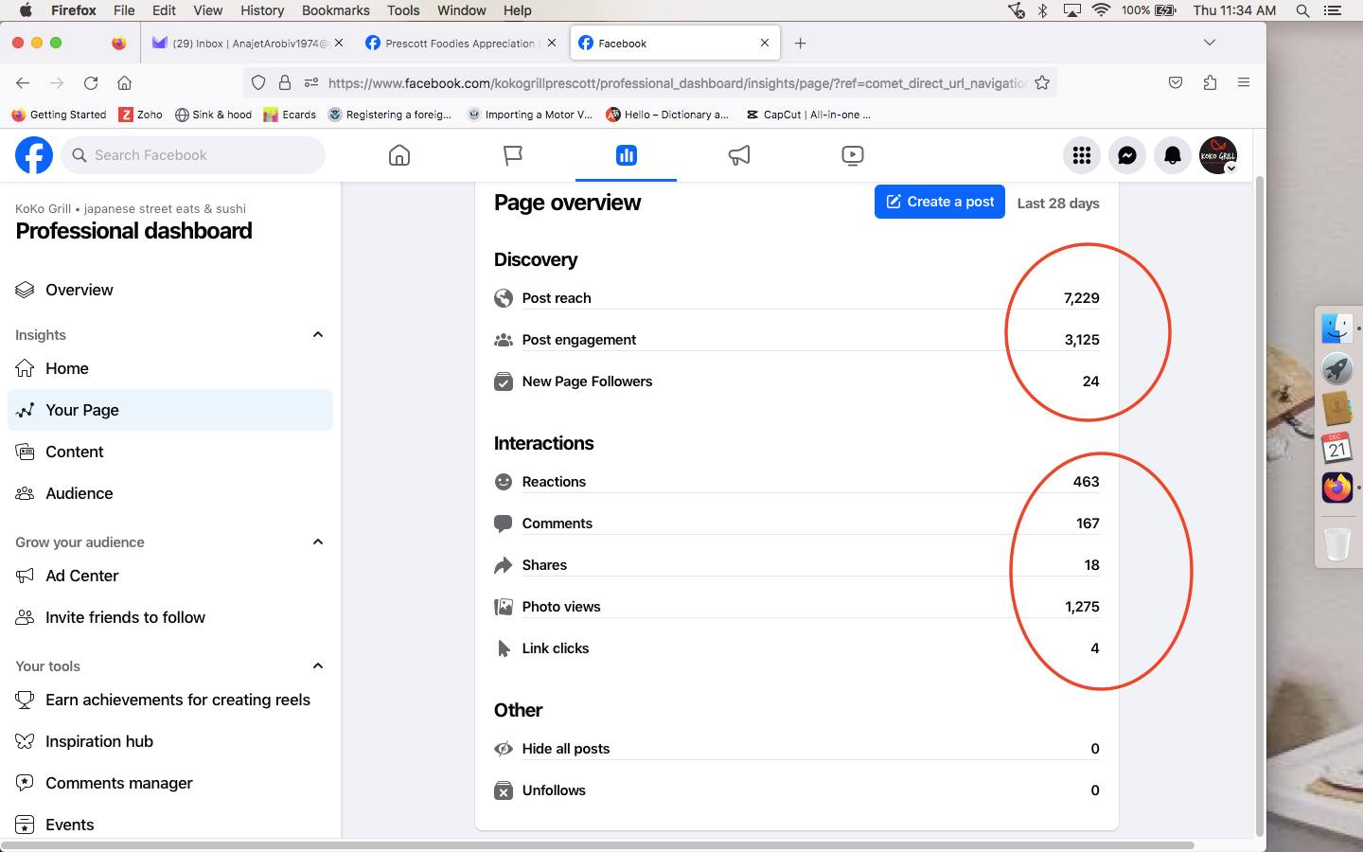Viewport: 1363px width, 852px height.
Task: Reload the page
Action: 91,83
